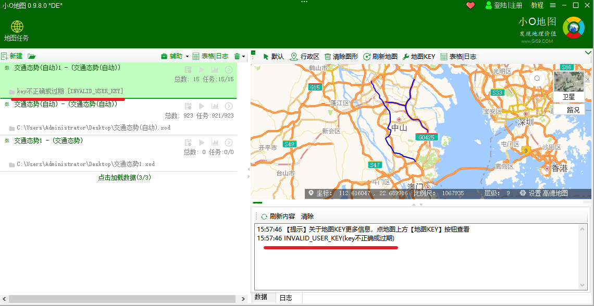Select task 交通态势(自动)1 - (交通态势(自动))
Image resolution: width=594 pixels, height=306 pixels.
(67, 68)
